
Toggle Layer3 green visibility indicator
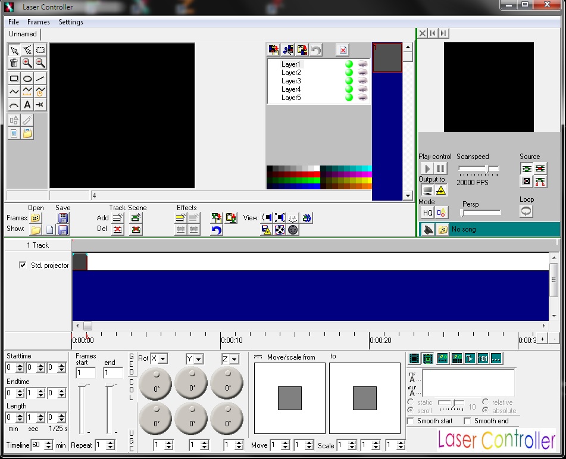click(349, 81)
